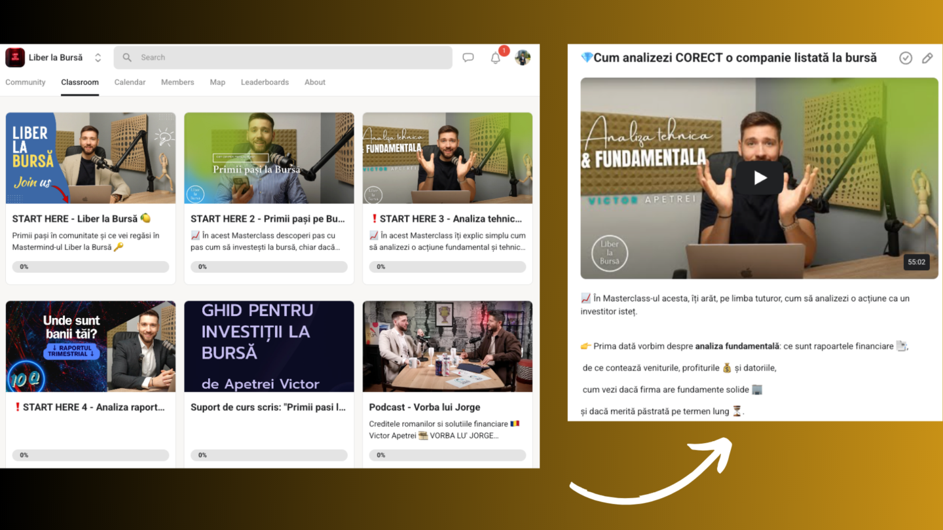
Task: Open START HERE 4 - Analiza raport course title
Action: pos(89,408)
